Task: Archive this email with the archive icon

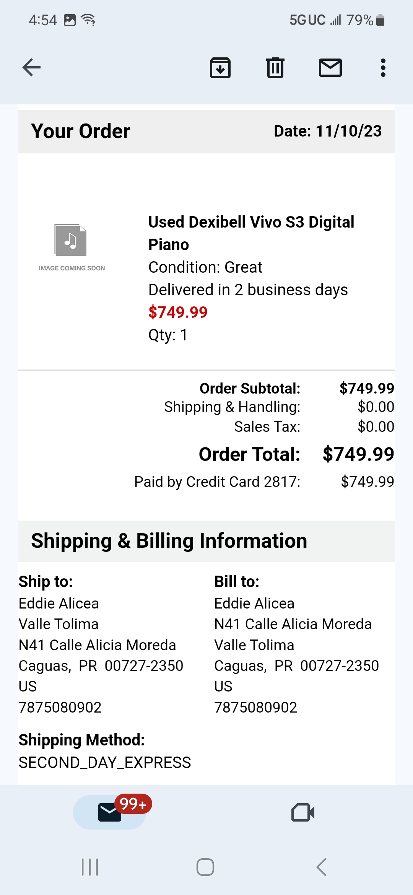Action: 220,68
